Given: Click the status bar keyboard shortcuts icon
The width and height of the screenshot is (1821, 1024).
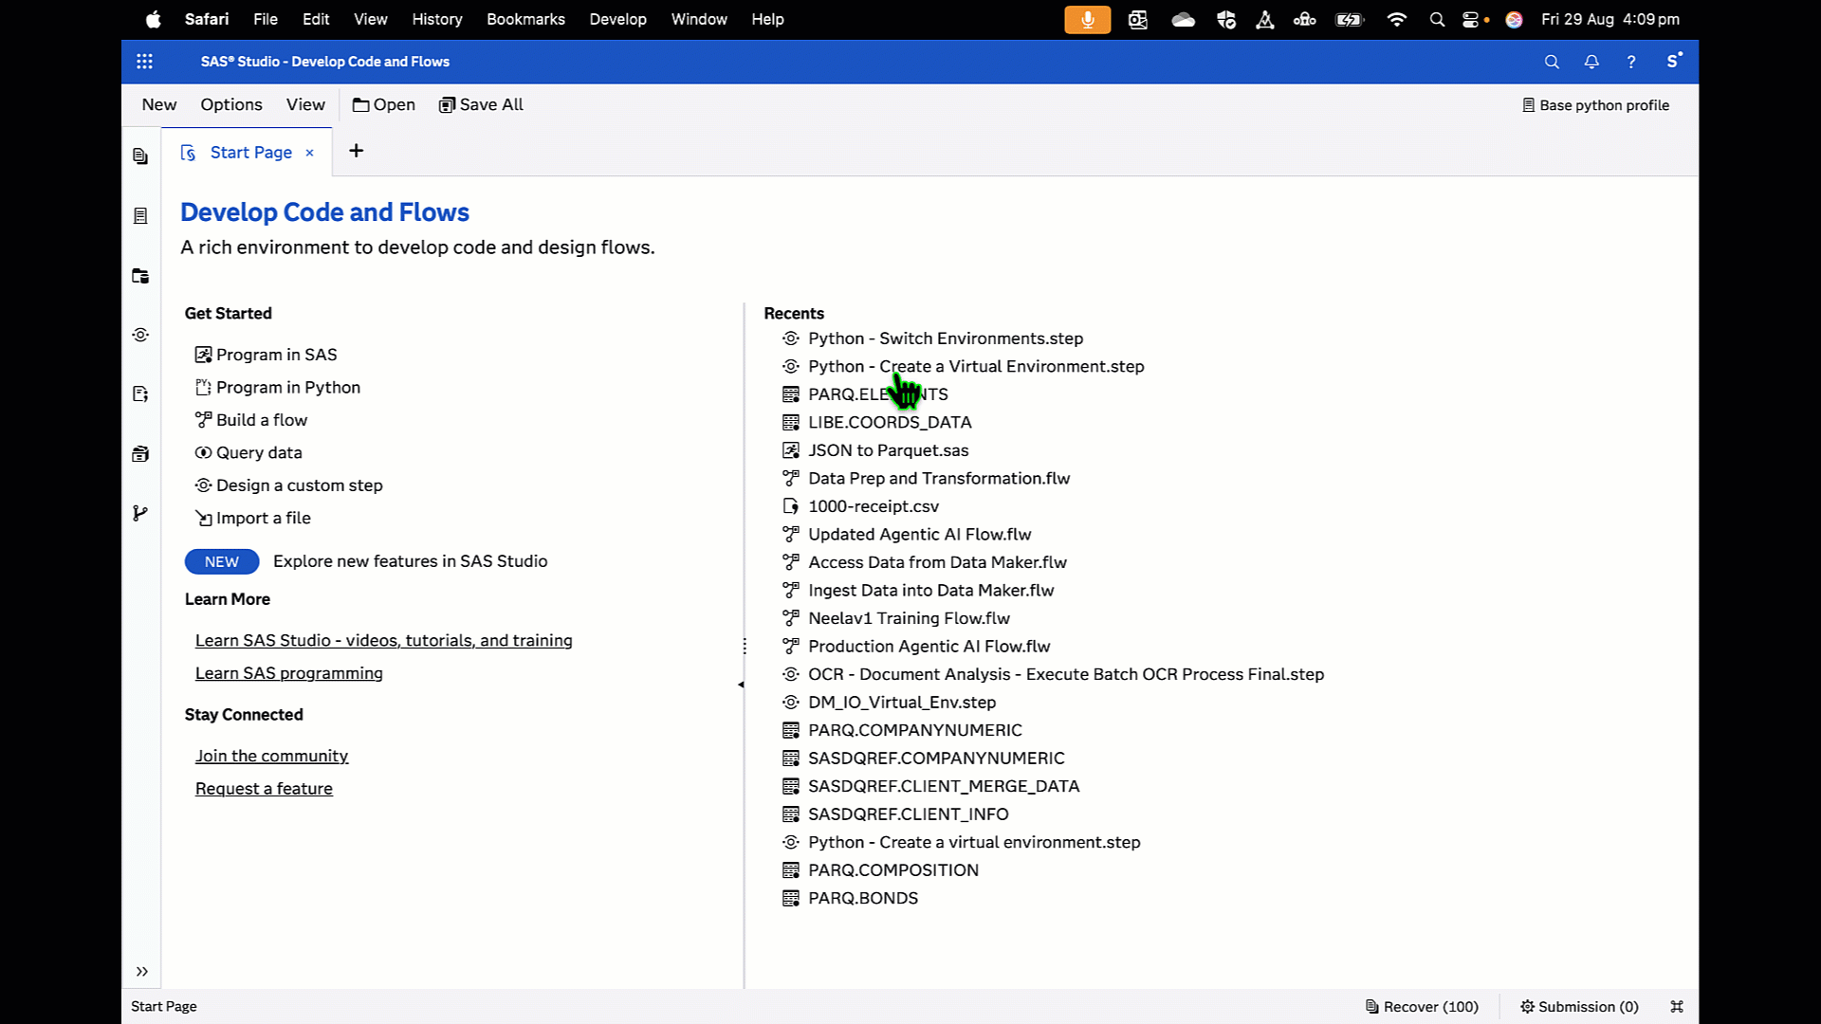Looking at the screenshot, I should tap(1677, 1007).
